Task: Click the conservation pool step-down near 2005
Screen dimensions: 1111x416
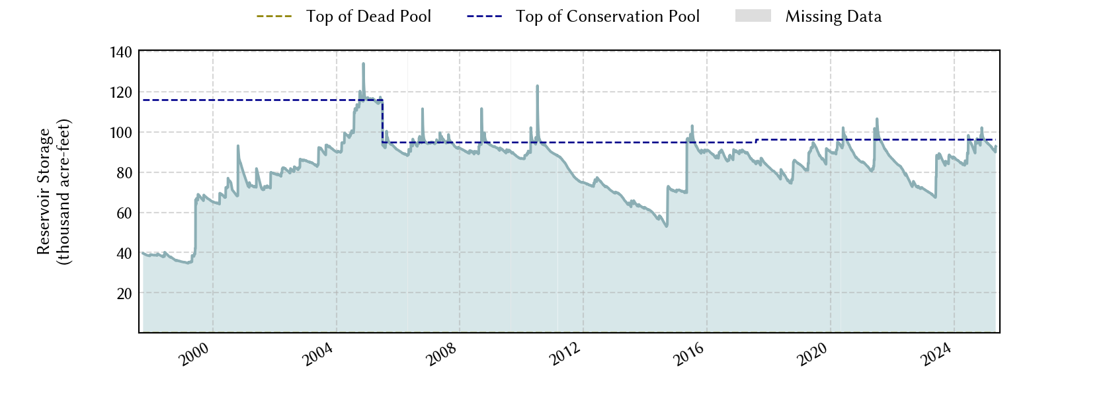Action: point(383,121)
